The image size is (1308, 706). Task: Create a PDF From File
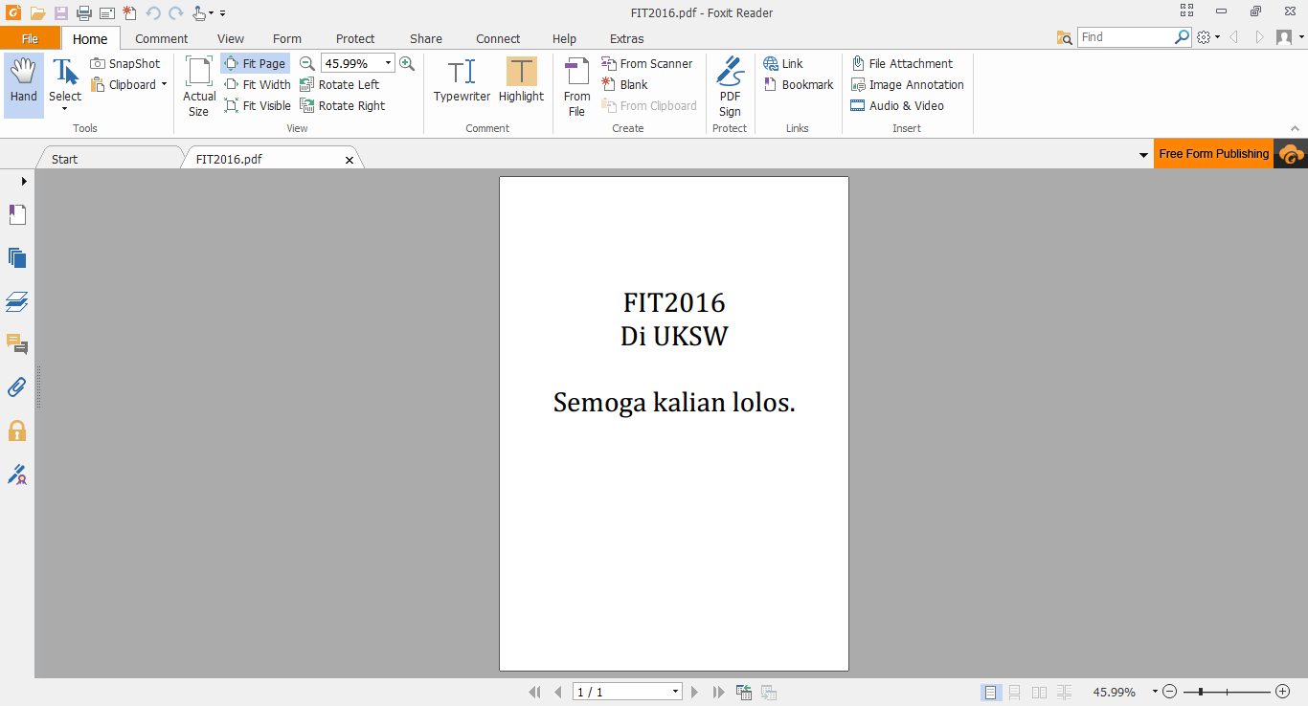click(x=576, y=85)
